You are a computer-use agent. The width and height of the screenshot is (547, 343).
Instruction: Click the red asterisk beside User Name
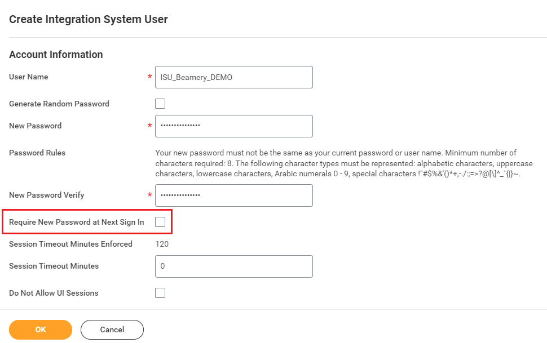tap(149, 77)
